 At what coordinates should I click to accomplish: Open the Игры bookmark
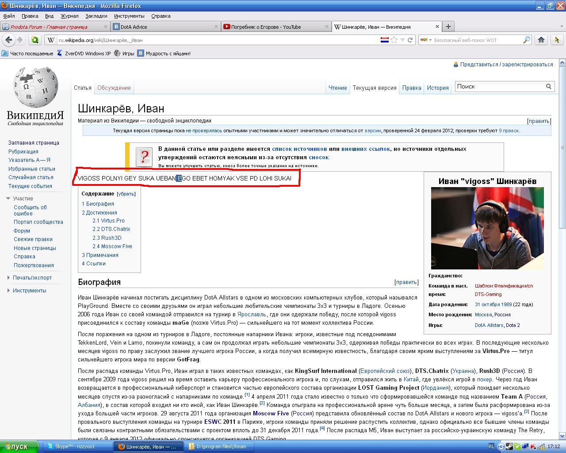(124, 54)
